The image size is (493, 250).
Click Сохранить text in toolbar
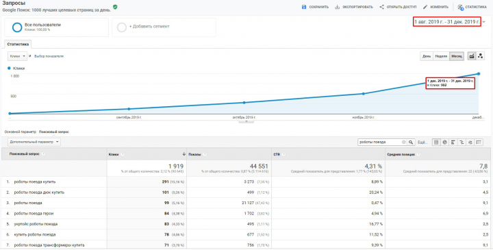[x=319, y=7]
